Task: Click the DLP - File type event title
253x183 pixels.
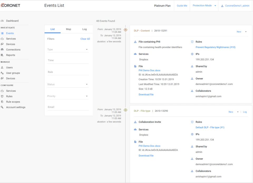Action: click(x=142, y=111)
